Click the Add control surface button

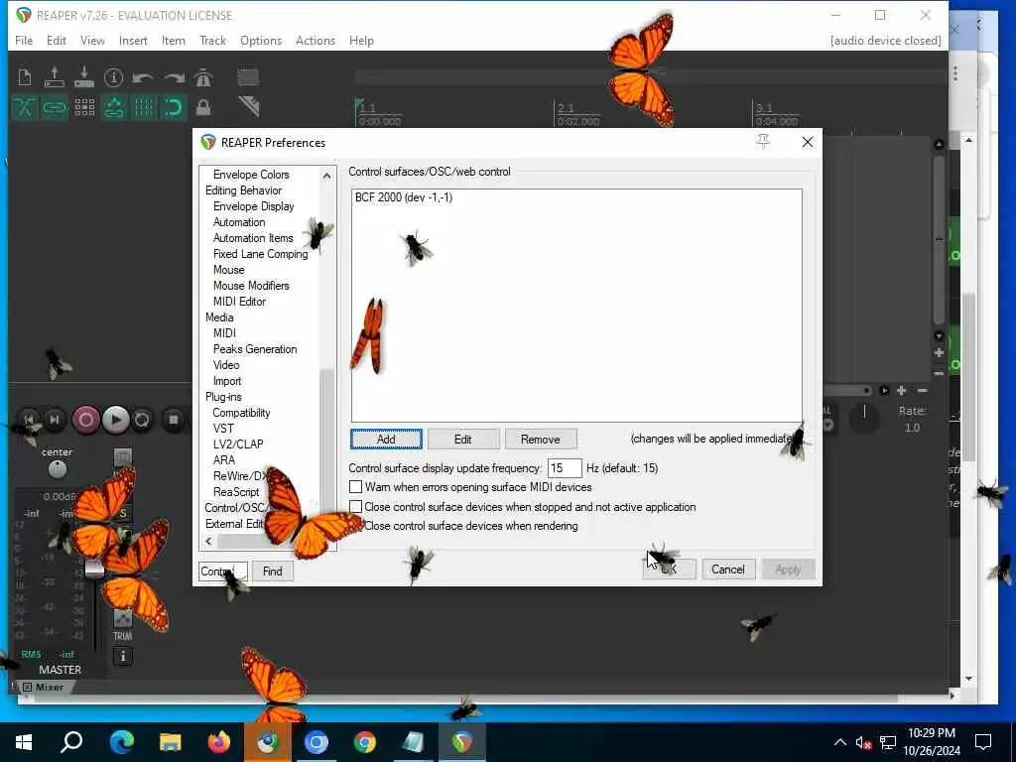tap(386, 439)
